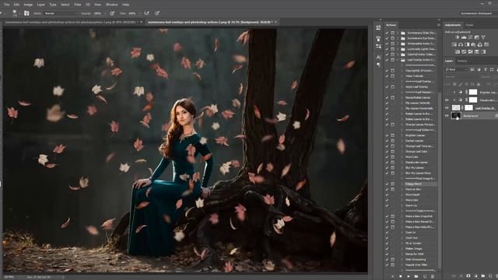This screenshot has height=280, width=498.
Task: Add an Exposure adjustment
Action: pyautogui.click(x=477, y=37)
